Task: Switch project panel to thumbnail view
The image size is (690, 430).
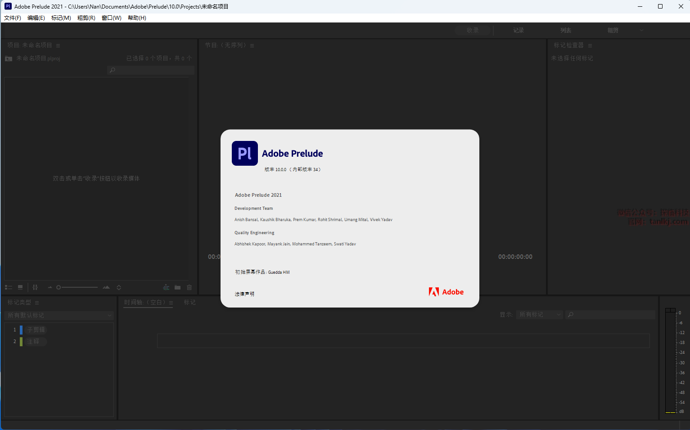Action: point(20,287)
